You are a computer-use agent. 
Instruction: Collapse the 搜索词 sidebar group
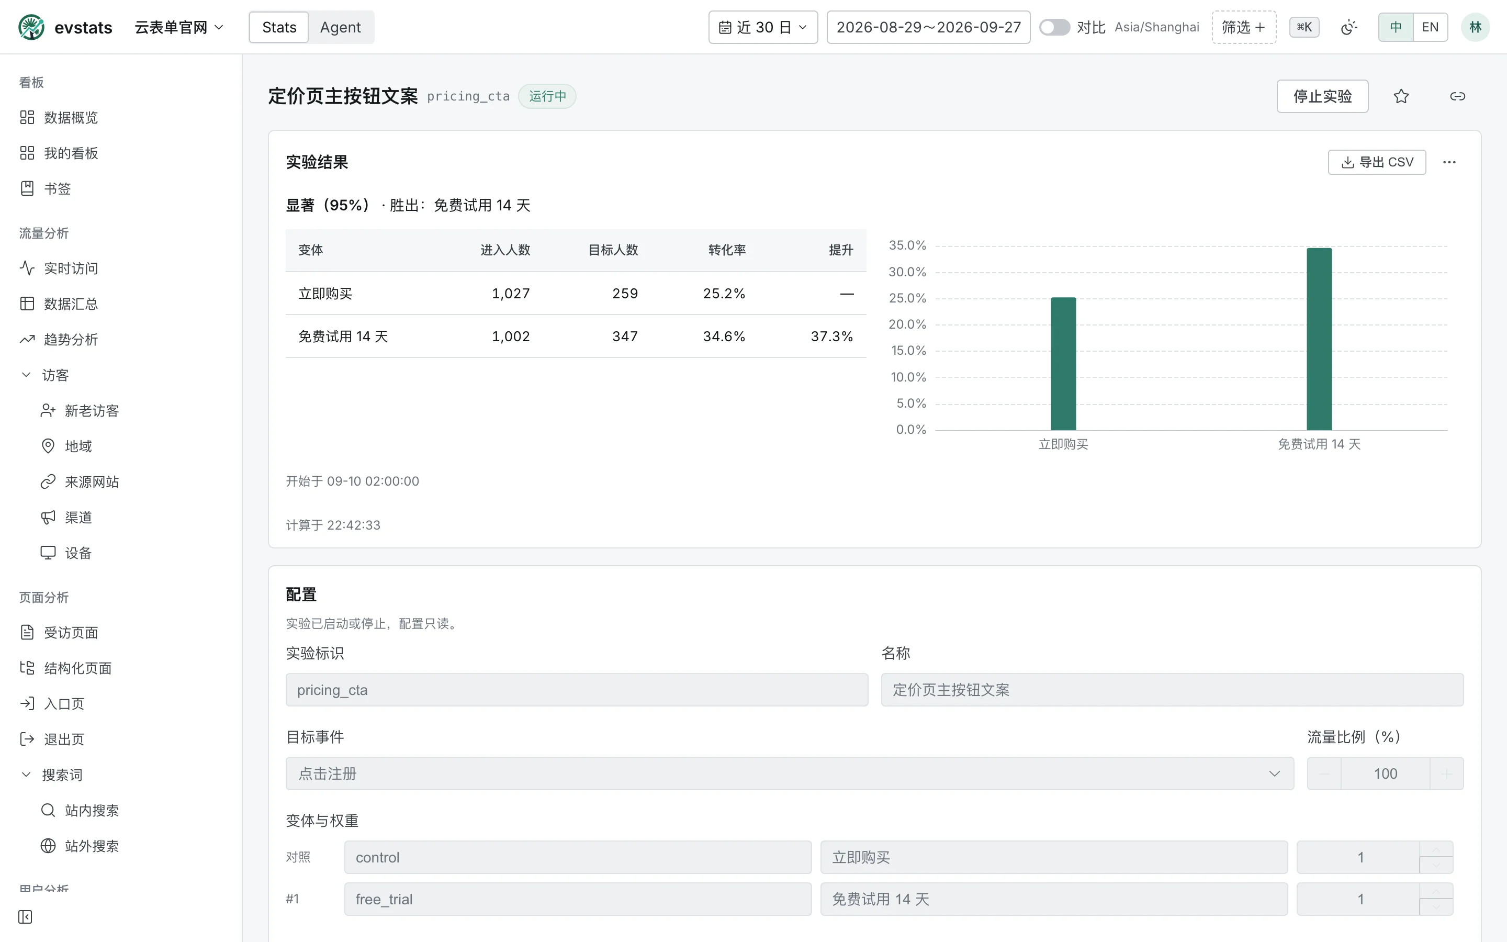26,775
